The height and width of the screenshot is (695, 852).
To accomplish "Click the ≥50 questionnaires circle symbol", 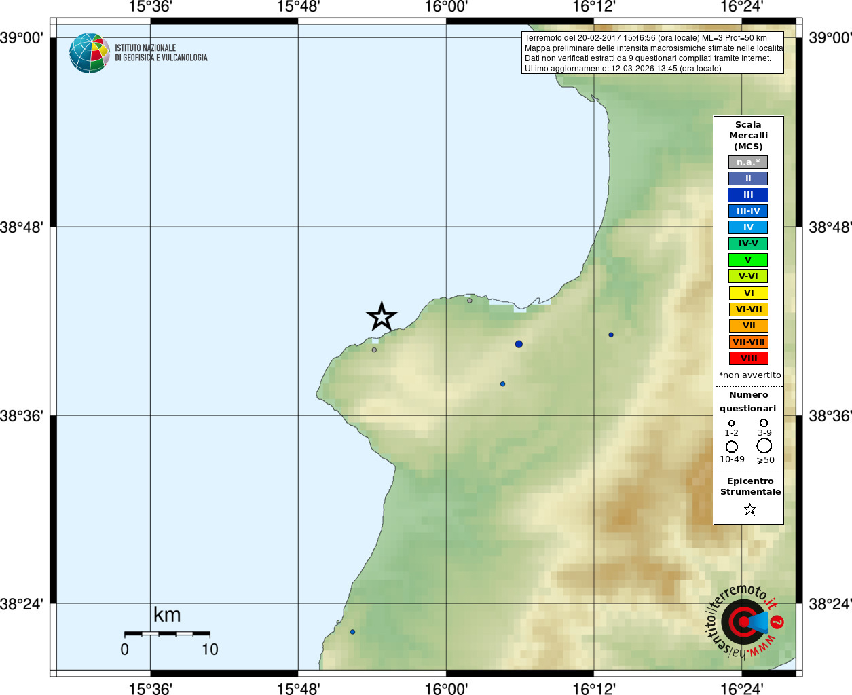I will click(764, 446).
